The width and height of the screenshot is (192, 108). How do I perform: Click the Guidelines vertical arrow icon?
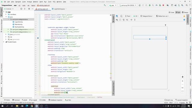click(135, 20)
